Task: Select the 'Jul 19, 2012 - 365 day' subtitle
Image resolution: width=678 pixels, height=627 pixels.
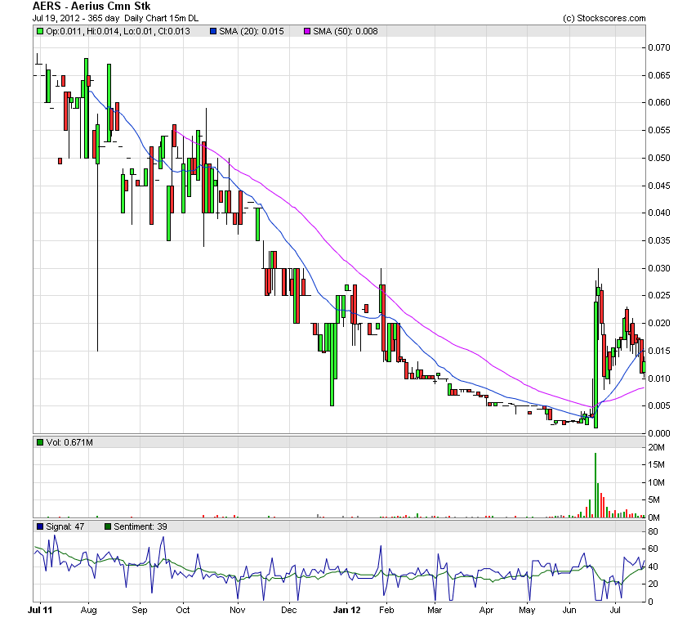Action: coord(76,18)
